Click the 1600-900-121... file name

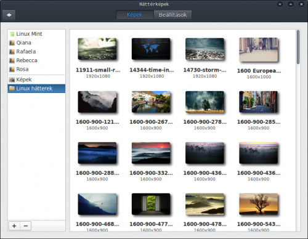tap(97, 122)
